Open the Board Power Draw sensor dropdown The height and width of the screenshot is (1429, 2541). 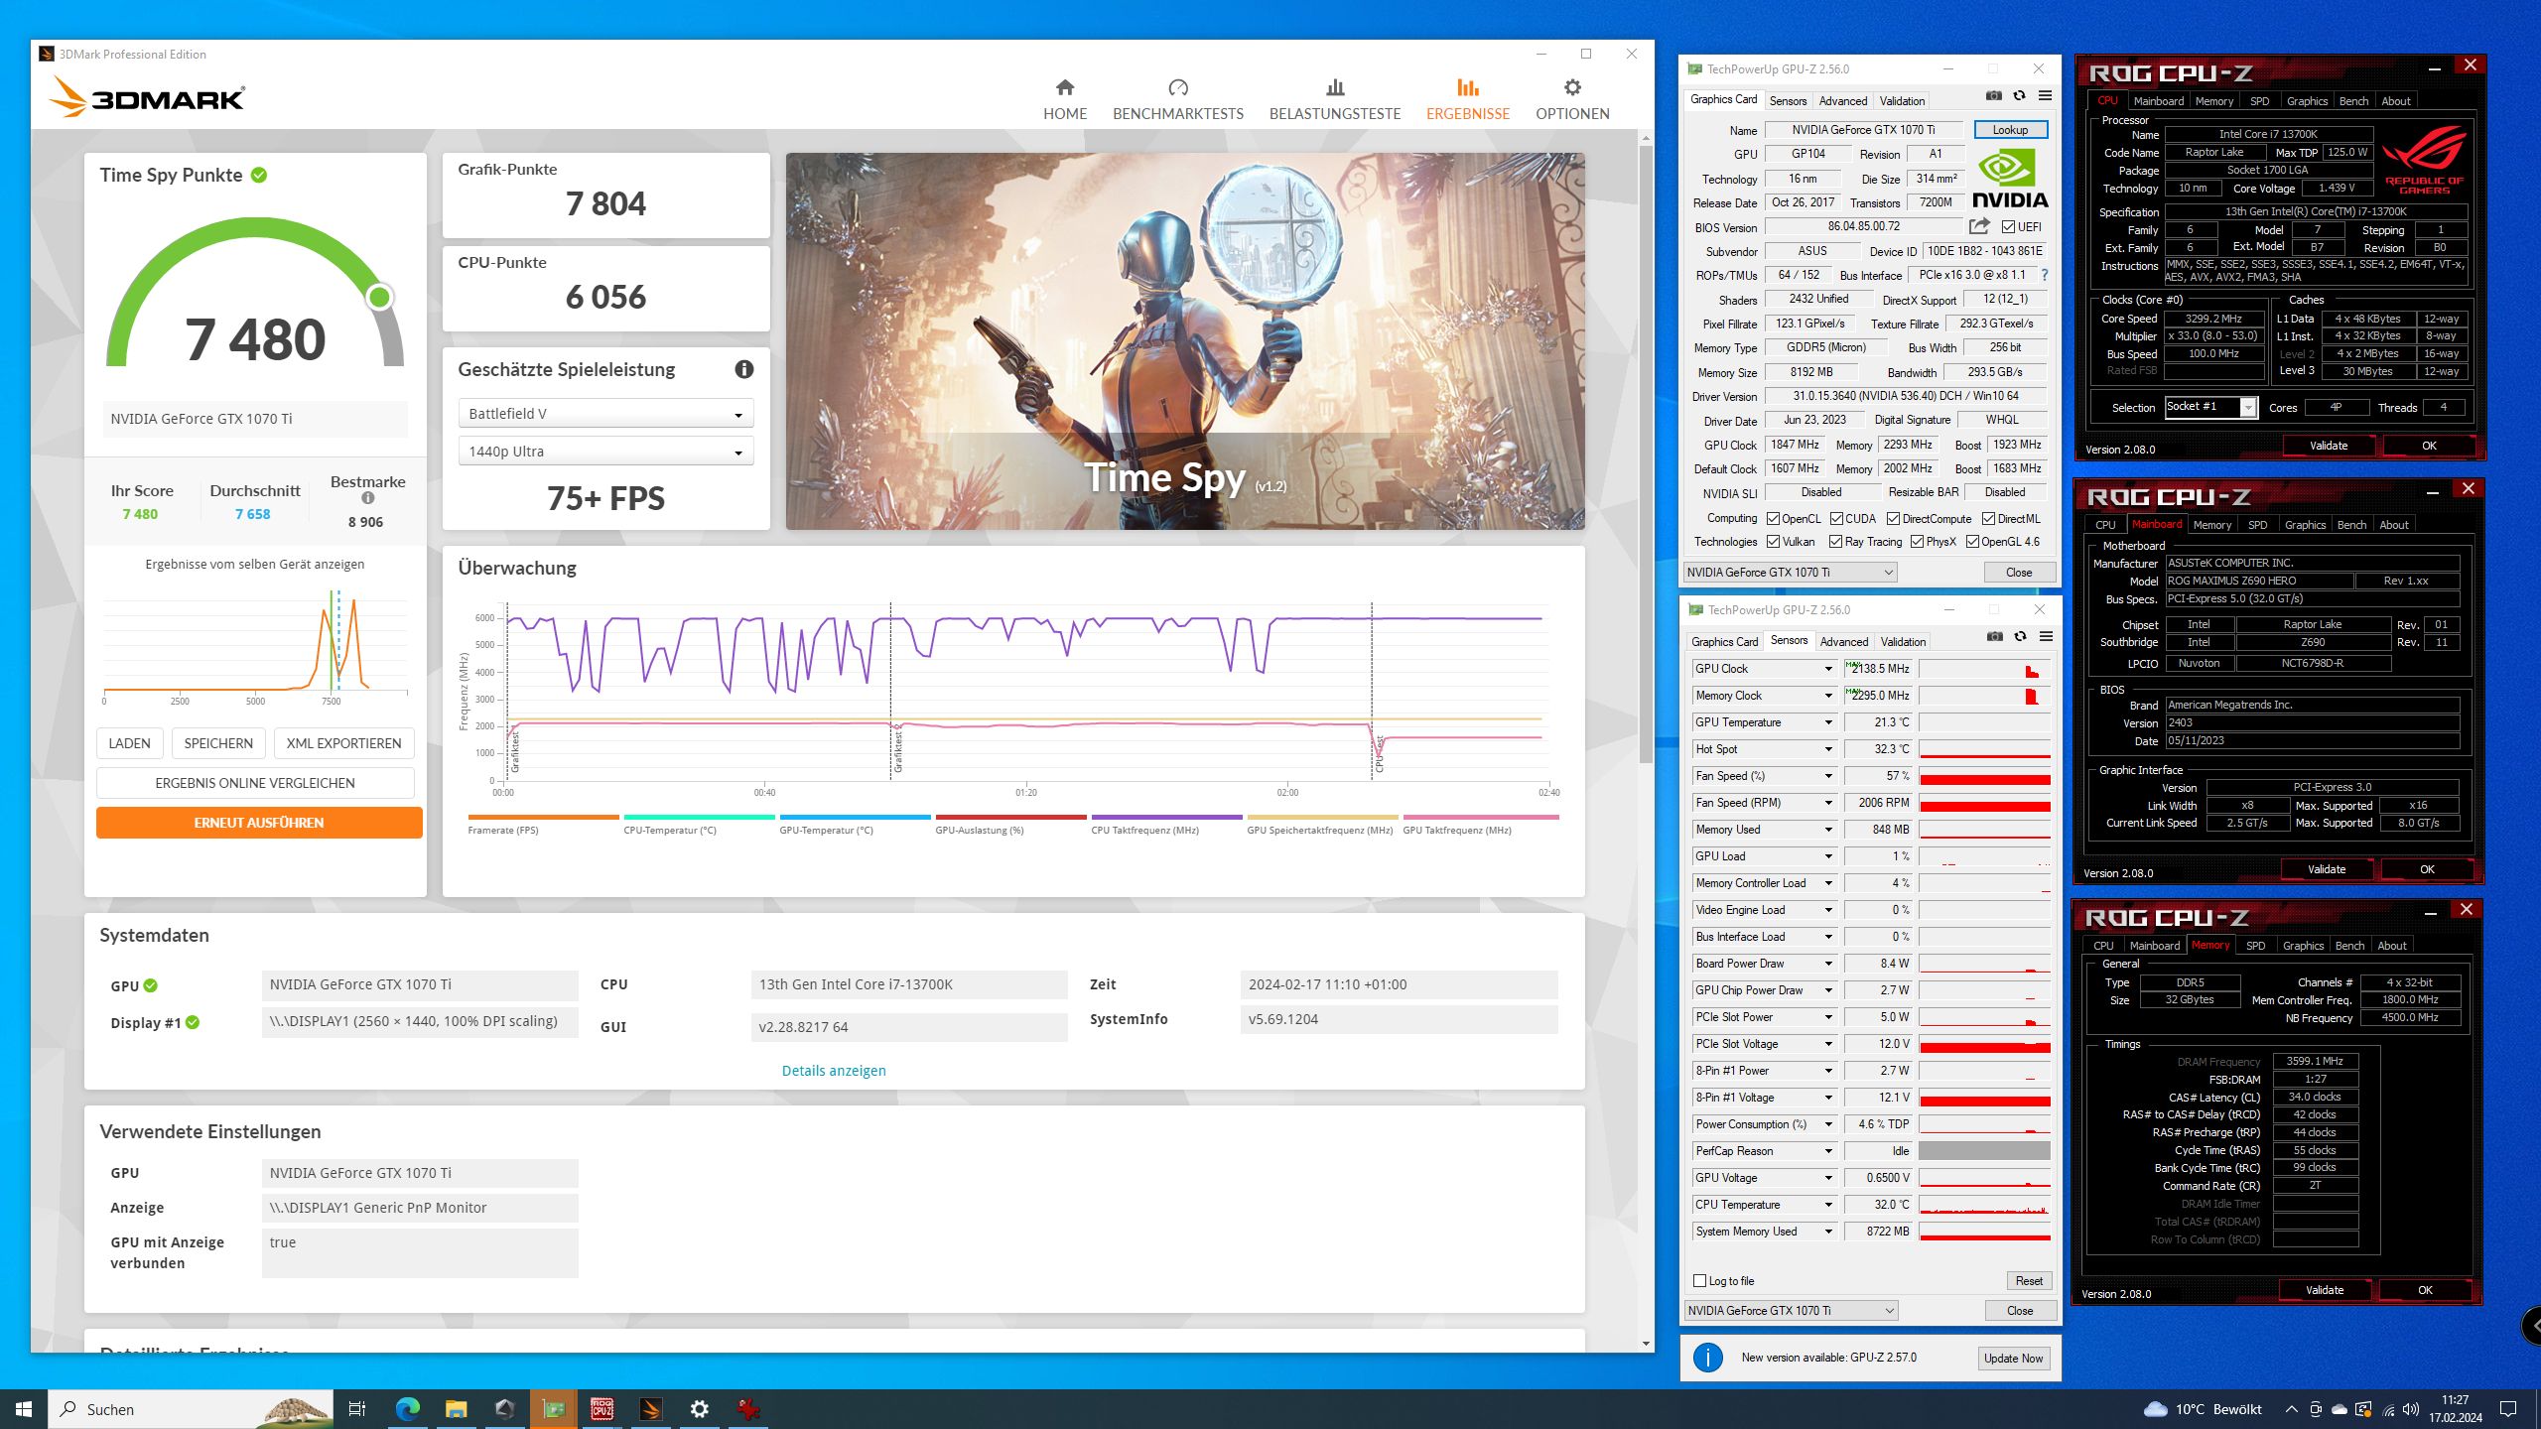pos(1828,964)
